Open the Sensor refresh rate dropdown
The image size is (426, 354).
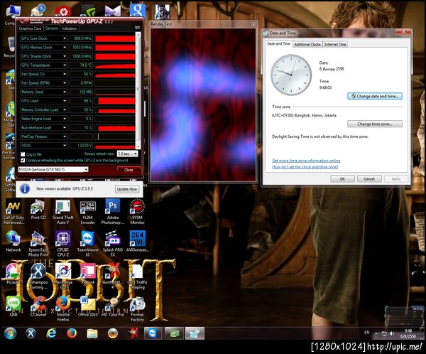point(127,154)
